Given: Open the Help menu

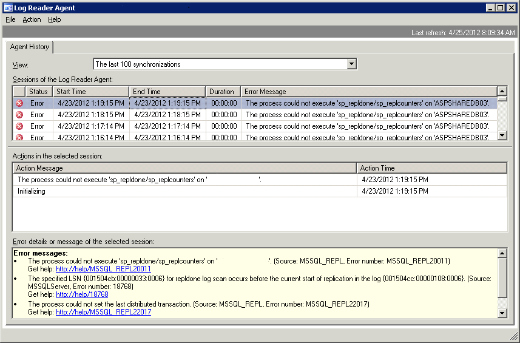Looking at the screenshot, I should tap(55, 19).
